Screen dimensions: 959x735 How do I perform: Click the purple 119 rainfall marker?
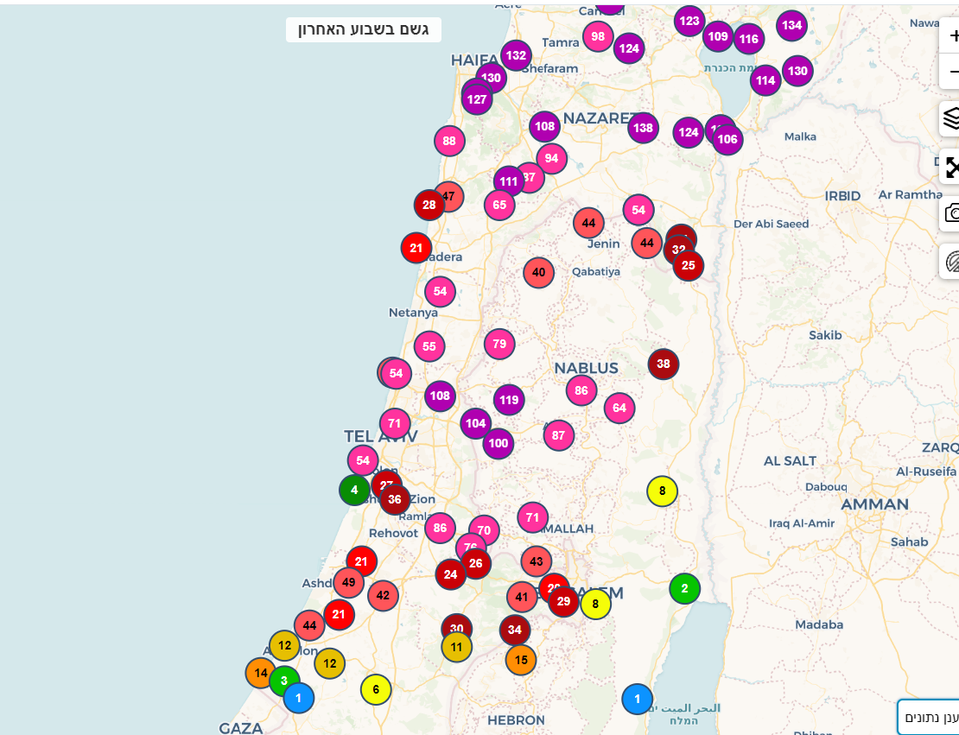pos(509,400)
